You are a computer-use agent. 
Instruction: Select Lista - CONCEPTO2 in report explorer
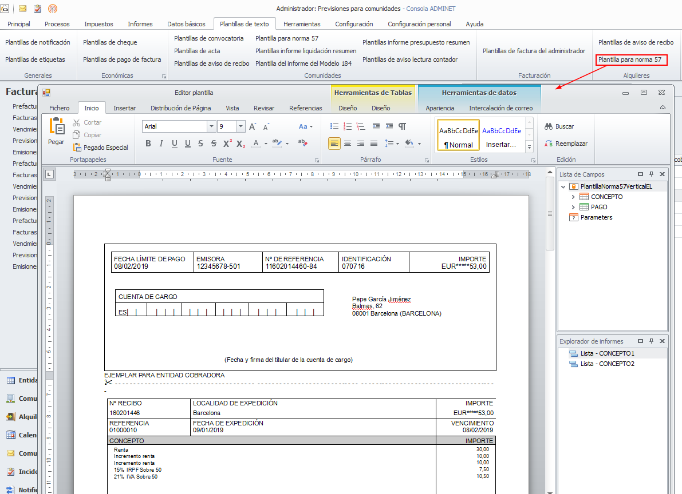(607, 364)
